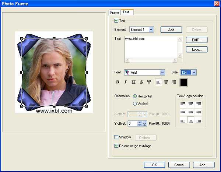Click the Cancel button

[179, 165]
